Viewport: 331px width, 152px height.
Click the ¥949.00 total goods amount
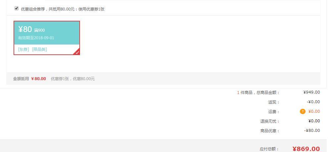(311, 92)
